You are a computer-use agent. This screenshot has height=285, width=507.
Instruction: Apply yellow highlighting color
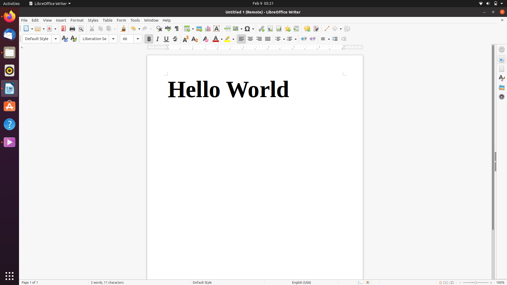tap(227, 39)
